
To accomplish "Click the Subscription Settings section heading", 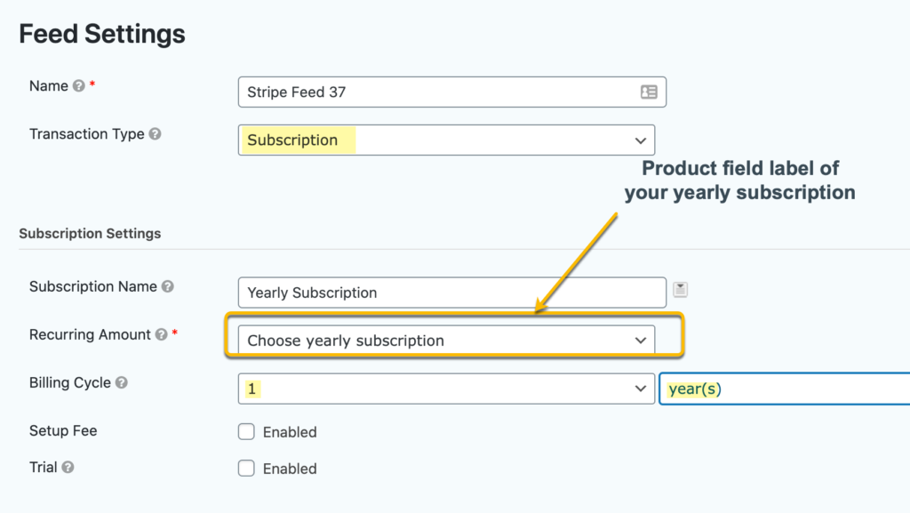I will pyautogui.click(x=90, y=233).
